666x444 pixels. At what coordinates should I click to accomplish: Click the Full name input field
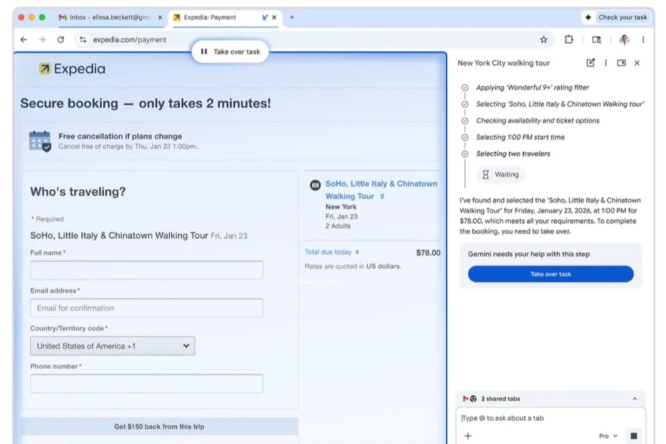point(147,270)
